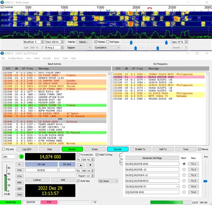The width and height of the screenshot is (212, 205).
Task: Open the File menu
Action: (x=3, y=58)
